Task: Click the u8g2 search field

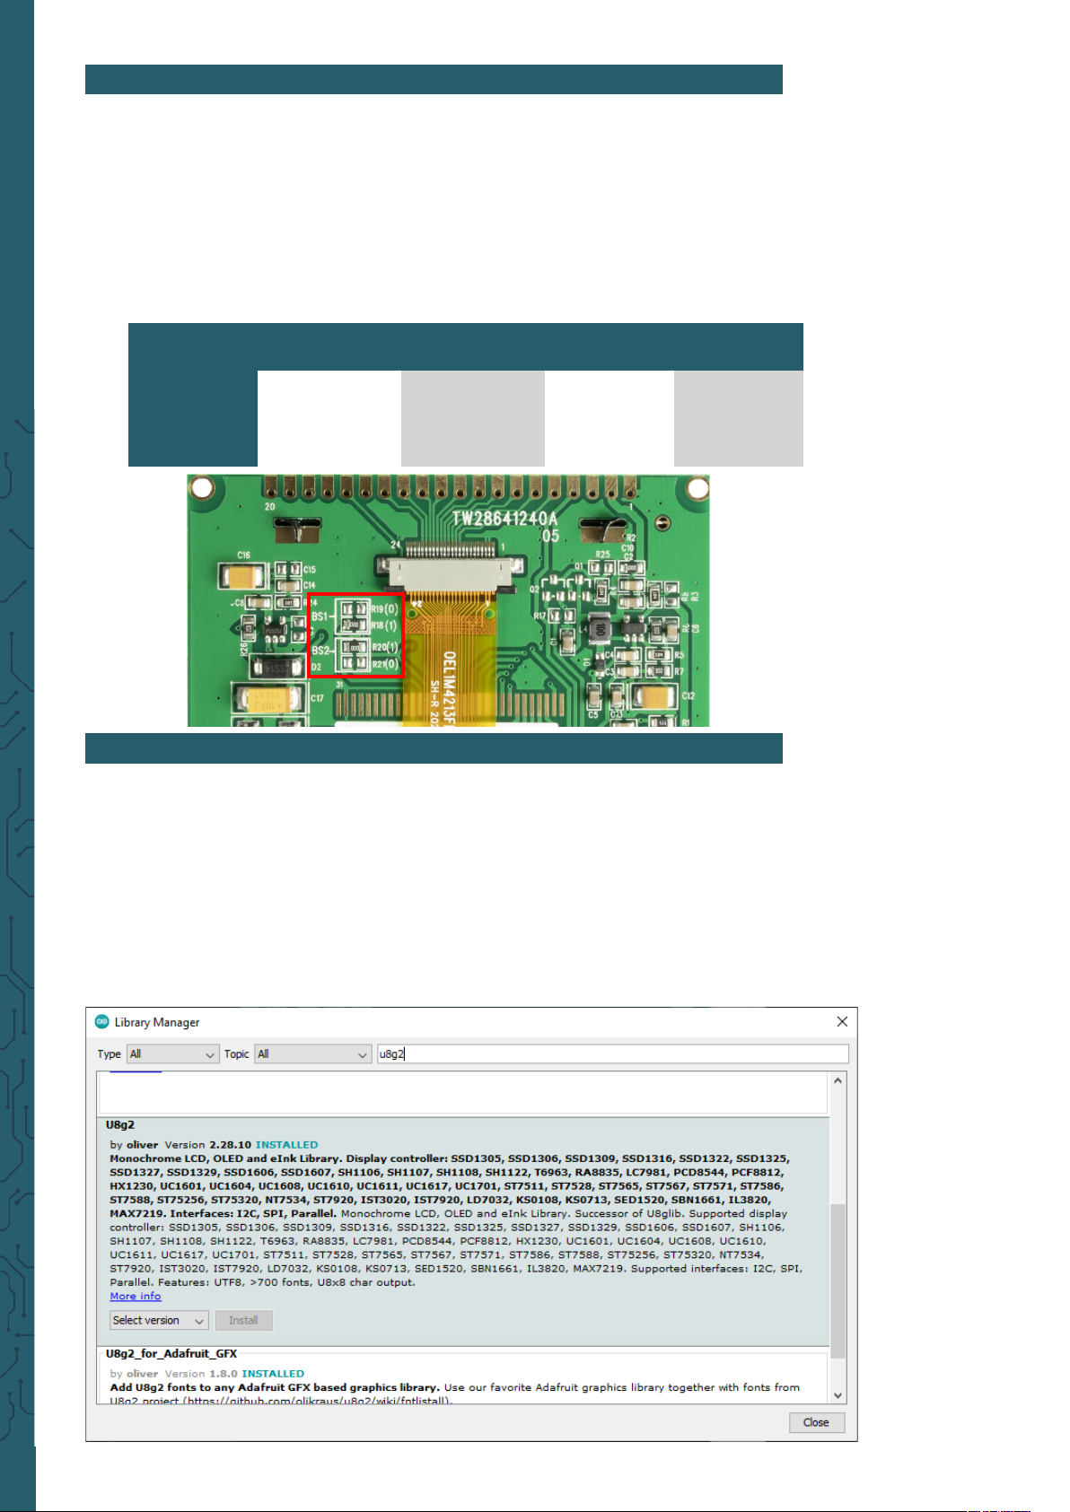Action: [x=610, y=1054]
